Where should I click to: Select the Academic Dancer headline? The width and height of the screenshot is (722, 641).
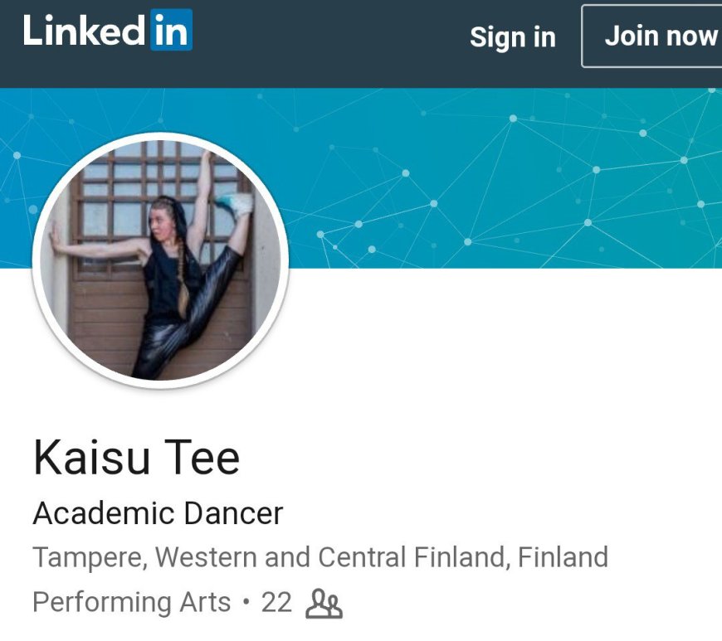pos(158,514)
